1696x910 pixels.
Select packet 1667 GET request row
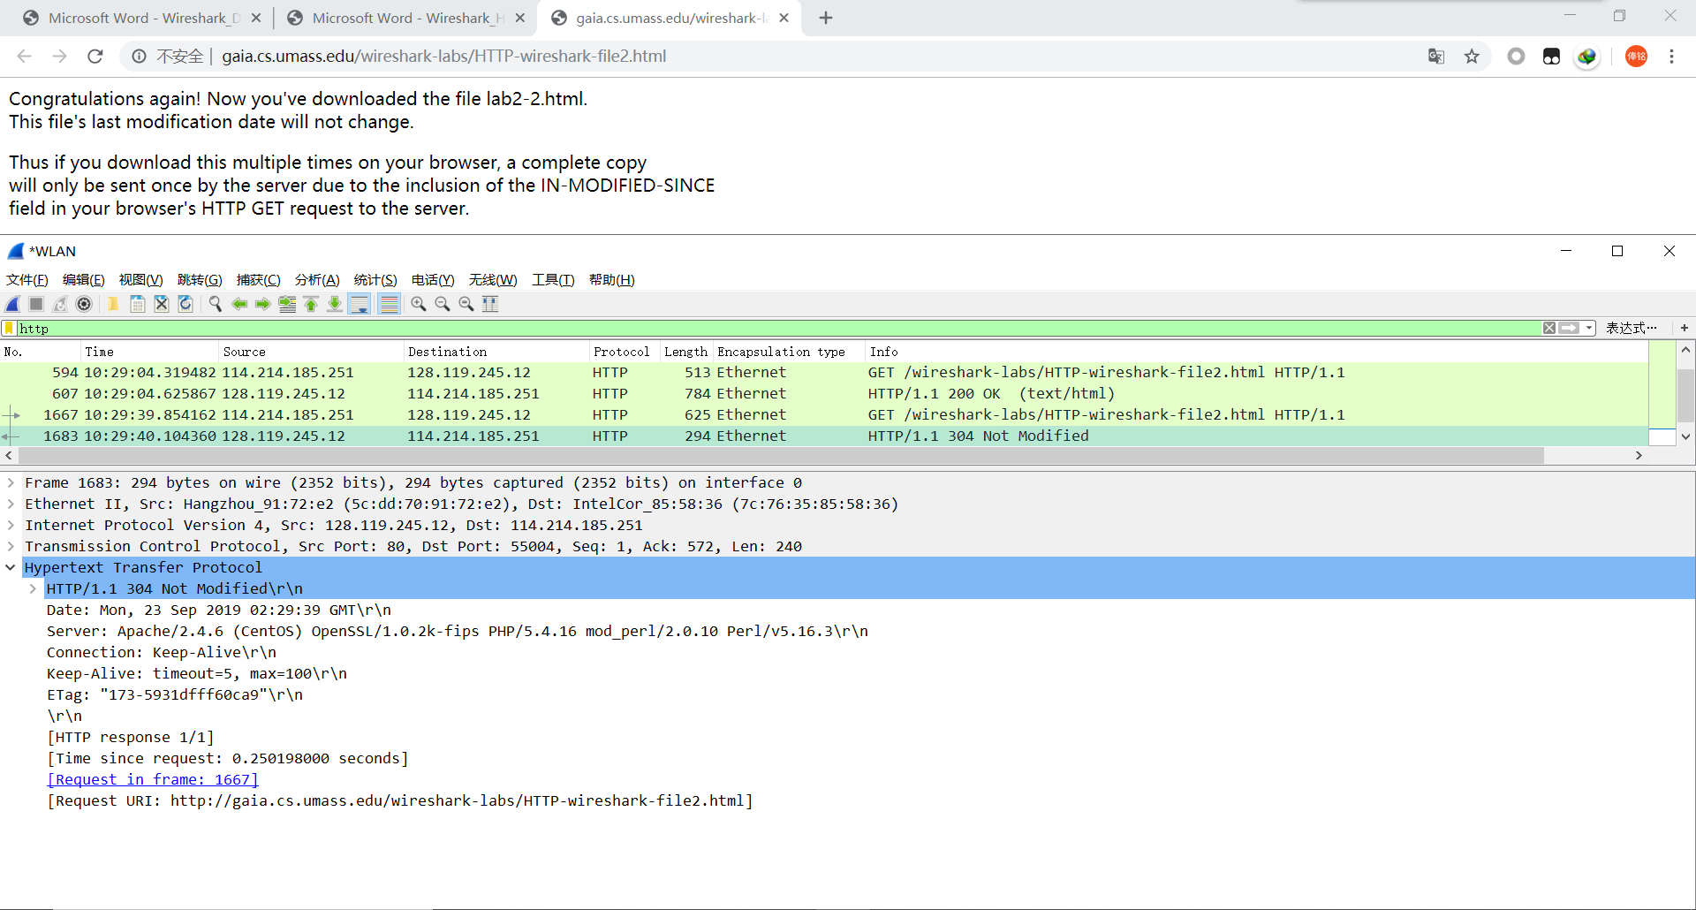[823, 415]
